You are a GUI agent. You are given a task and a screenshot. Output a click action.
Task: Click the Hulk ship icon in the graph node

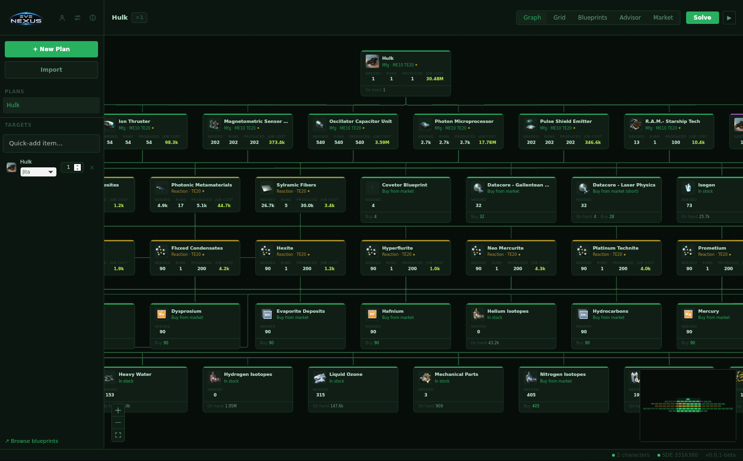(x=372, y=61)
